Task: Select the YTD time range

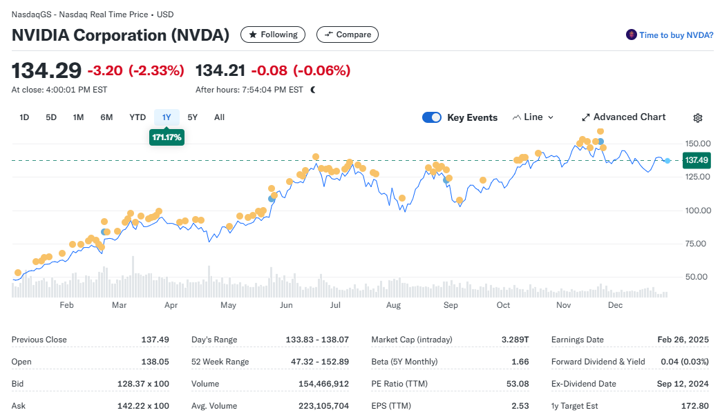Action: click(138, 117)
